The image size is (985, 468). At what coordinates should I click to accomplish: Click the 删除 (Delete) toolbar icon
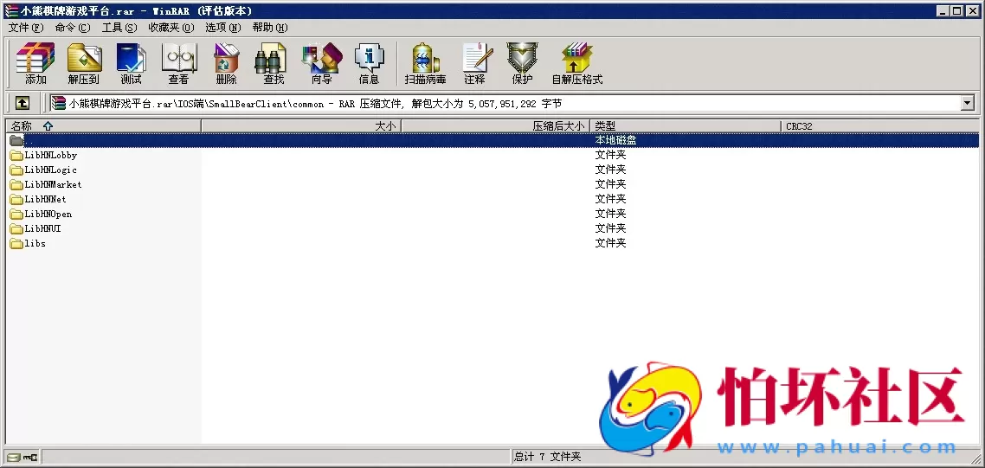226,63
